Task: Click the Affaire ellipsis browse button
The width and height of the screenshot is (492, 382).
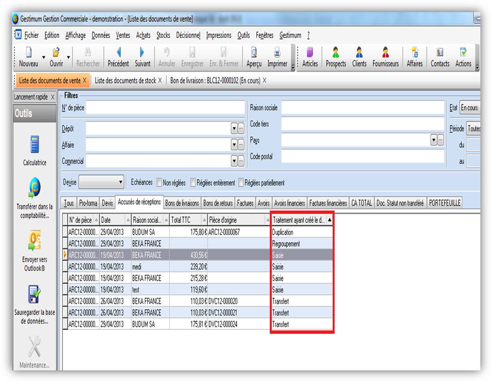Action: (x=241, y=144)
